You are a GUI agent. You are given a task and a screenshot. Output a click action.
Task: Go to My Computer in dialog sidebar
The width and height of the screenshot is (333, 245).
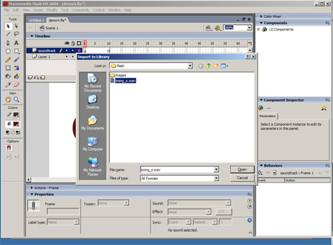[x=93, y=144]
